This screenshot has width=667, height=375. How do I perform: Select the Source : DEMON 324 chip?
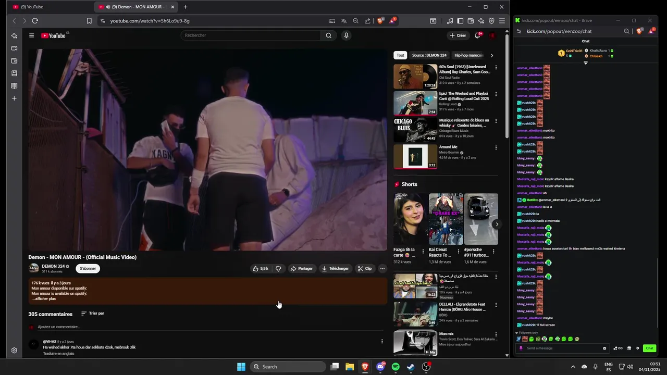(429, 55)
